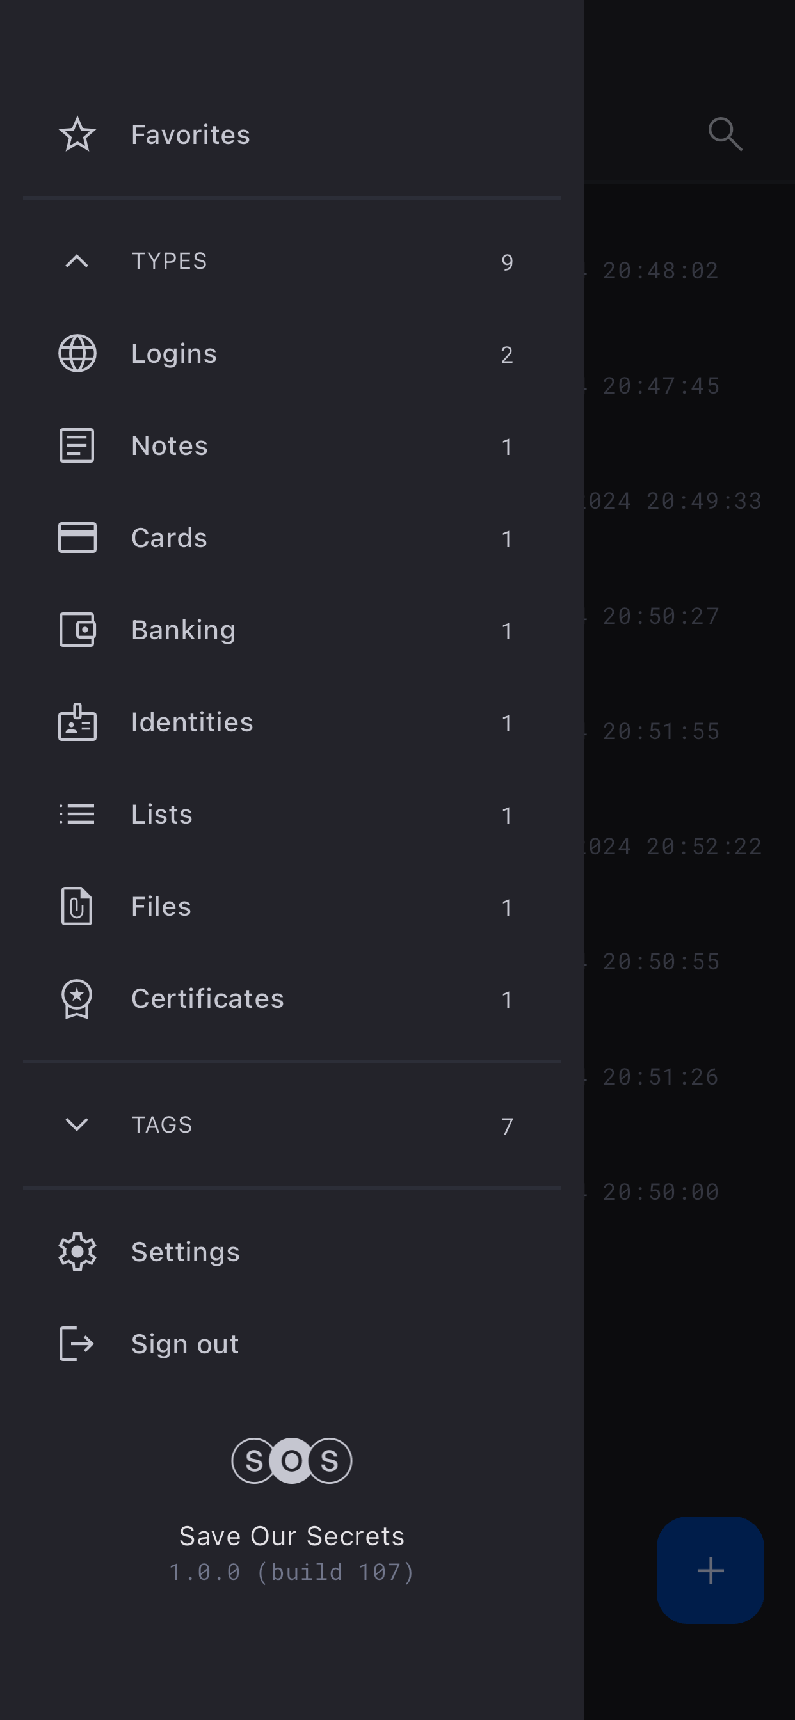Tap the blue plus add button
The height and width of the screenshot is (1720, 795).
pos(710,1570)
